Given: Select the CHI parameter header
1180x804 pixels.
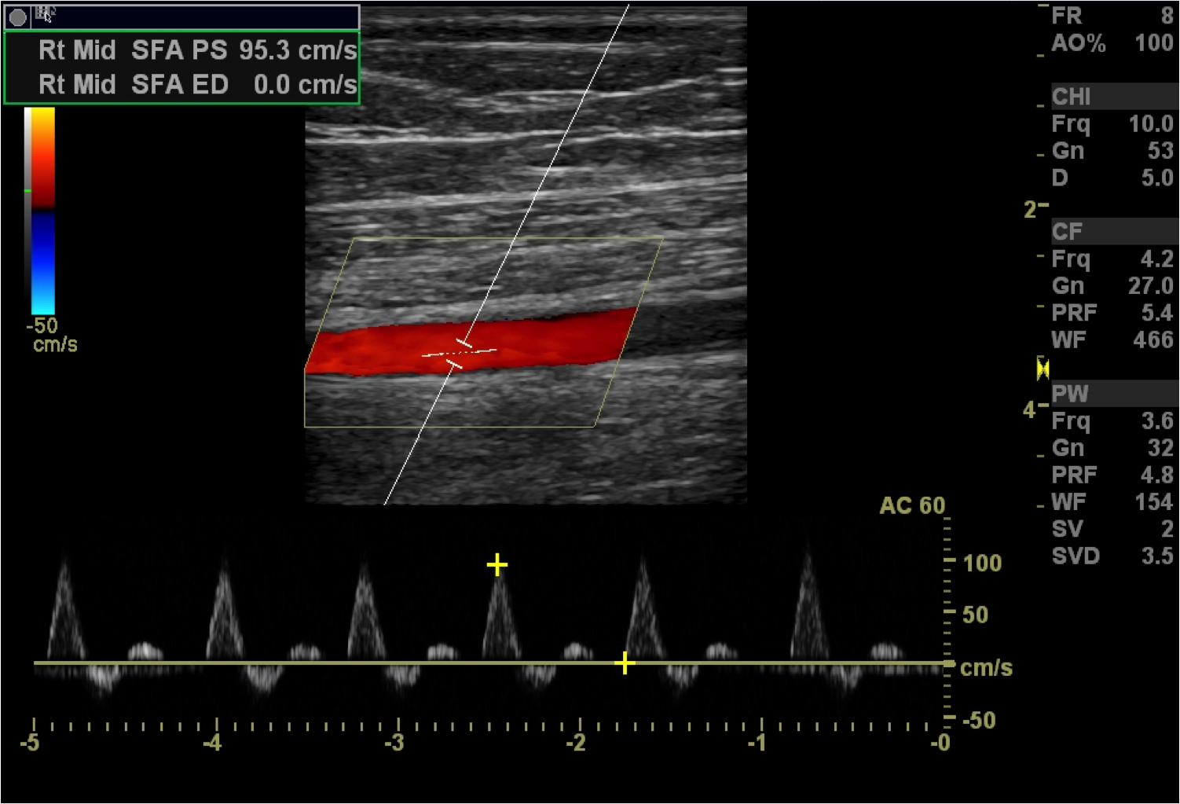Looking at the screenshot, I should [1072, 97].
